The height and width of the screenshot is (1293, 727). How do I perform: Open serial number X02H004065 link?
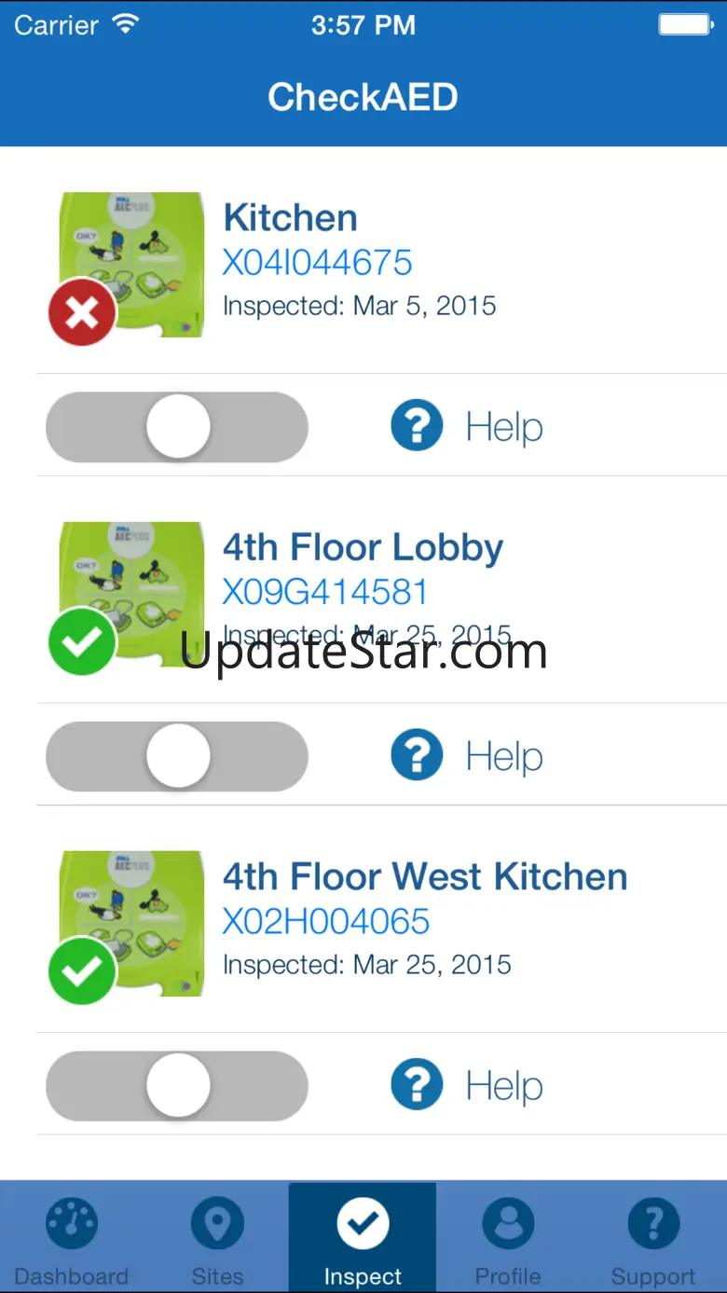(326, 921)
